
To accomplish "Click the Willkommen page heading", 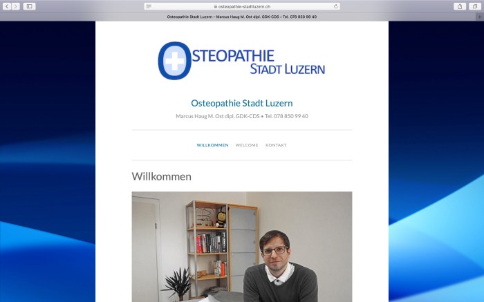I will 161,176.
